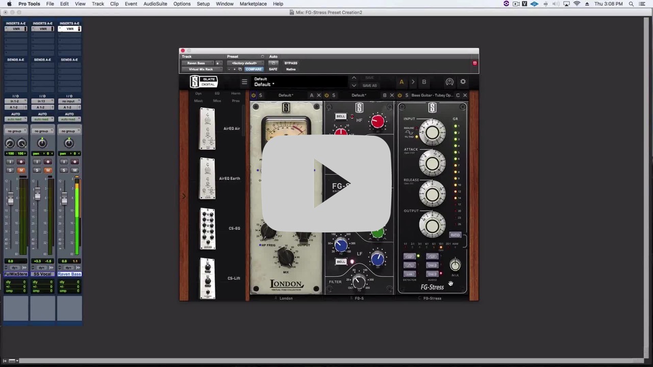The image size is (653, 367).
Task: Toggle power on the FG-S module slot B
Action: click(x=326, y=95)
